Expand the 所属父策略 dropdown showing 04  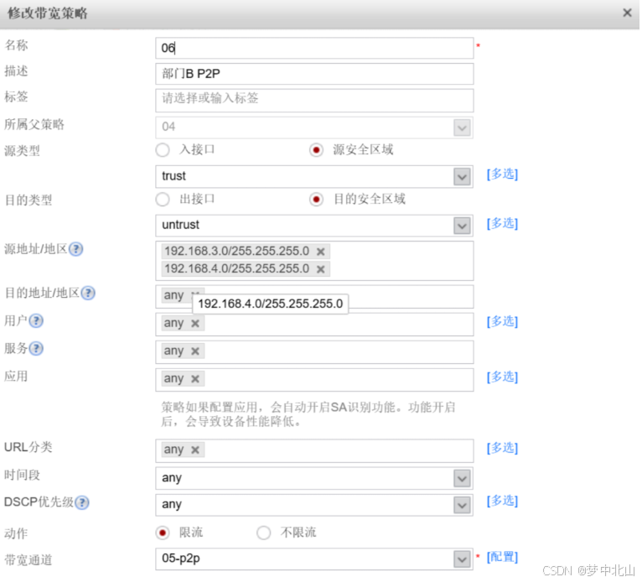click(x=462, y=127)
